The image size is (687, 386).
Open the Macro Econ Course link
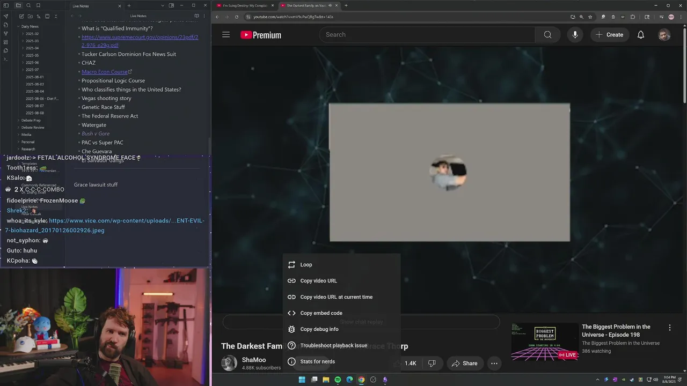pos(105,72)
